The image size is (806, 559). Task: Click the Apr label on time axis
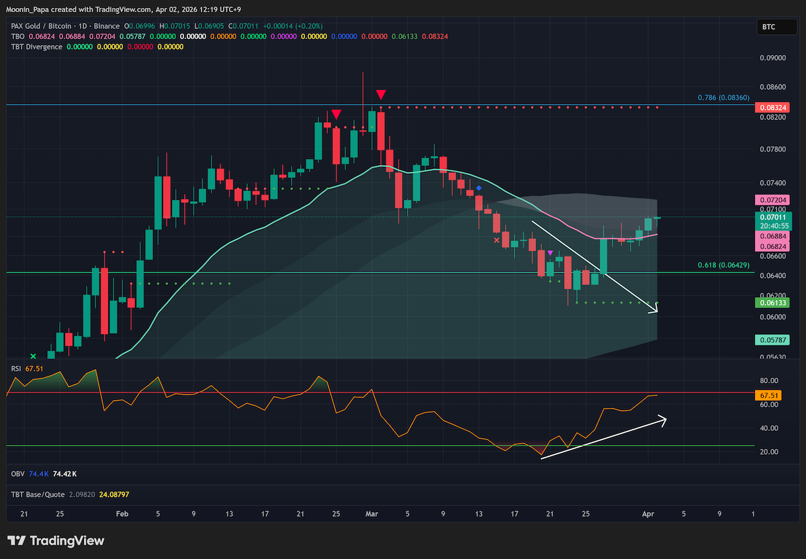(x=647, y=514)
